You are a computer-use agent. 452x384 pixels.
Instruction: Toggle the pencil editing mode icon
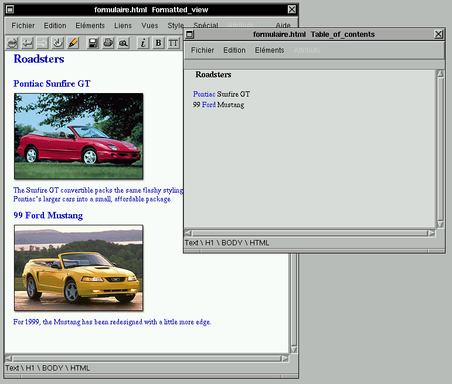(73, 43)
